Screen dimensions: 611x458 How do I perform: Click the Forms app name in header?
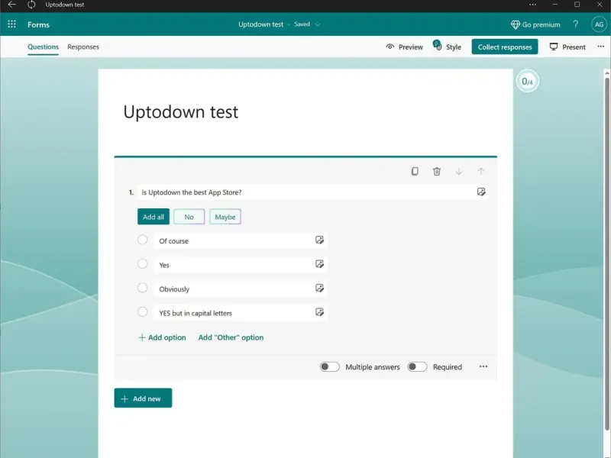click(38, 24)
